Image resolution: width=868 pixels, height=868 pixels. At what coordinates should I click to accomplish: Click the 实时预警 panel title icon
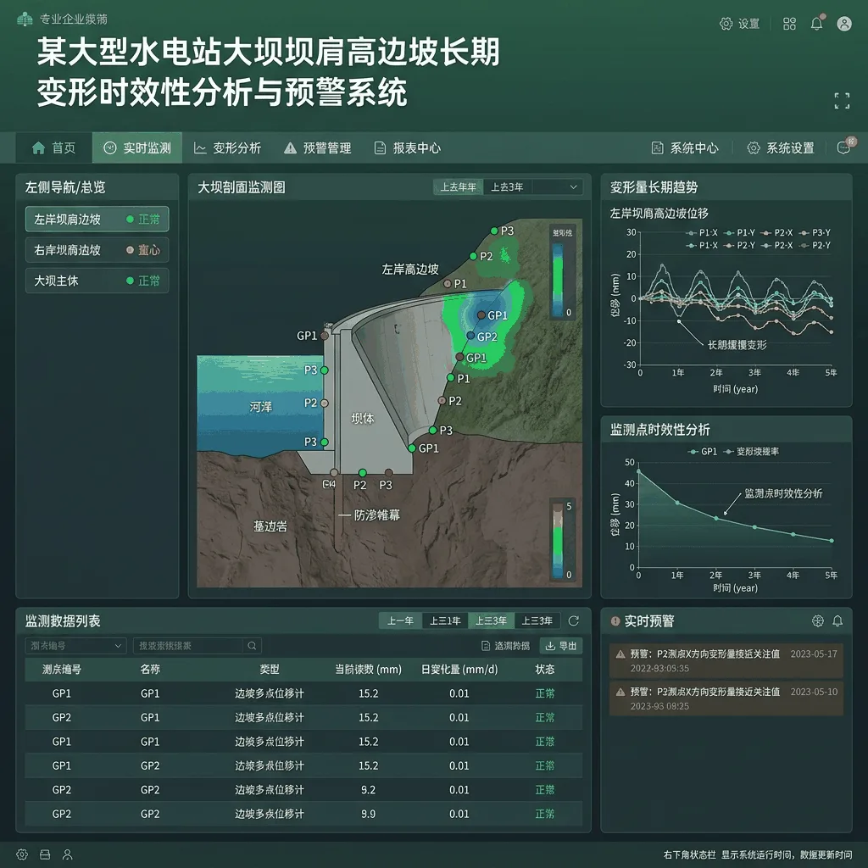pyautogui.click(x=615, y=621)
